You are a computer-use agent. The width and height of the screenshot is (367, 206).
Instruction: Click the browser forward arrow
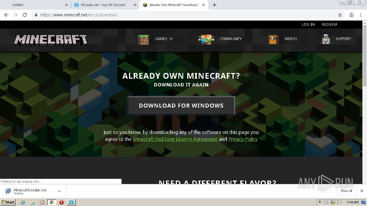coord(15,15)
